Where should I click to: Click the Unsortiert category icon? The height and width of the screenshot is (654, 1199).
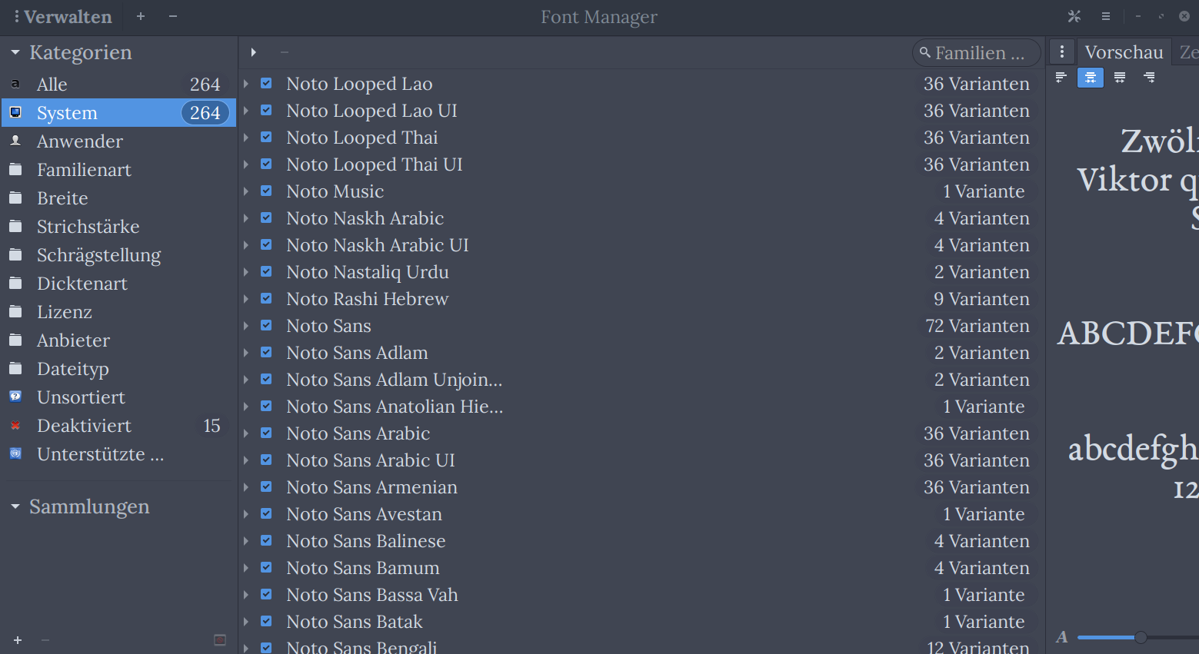point(15,397)
